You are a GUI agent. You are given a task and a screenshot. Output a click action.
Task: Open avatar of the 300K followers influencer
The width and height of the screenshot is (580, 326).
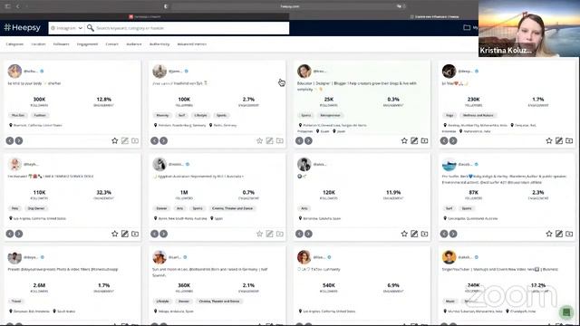click(x=14, y=71)
